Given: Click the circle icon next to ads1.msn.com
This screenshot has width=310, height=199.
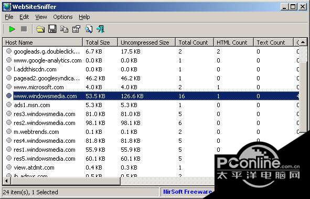Looking at the screenshot, I should point(9,104).
